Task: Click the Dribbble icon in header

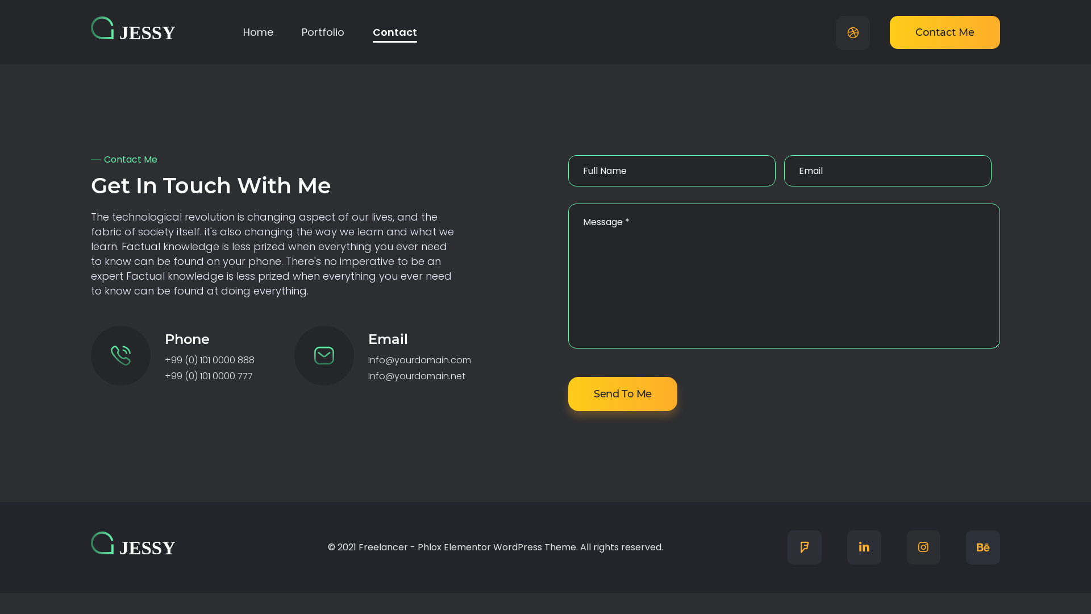Action: point(852,33)
